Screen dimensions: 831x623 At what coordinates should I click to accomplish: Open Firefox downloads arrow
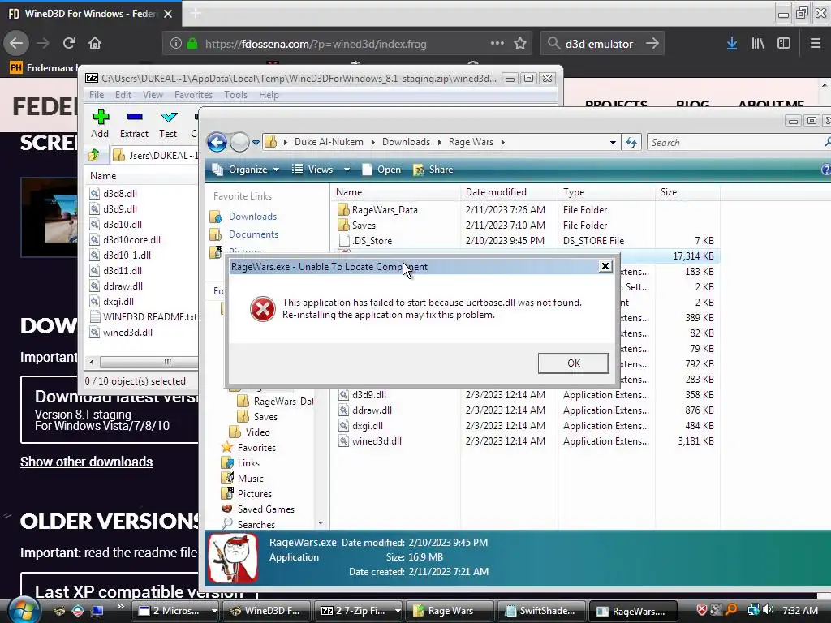(732, 44)
